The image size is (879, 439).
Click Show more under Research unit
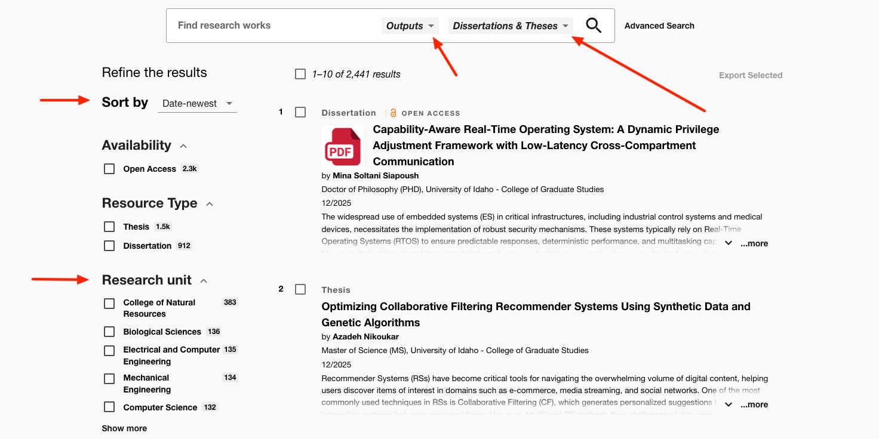coord(124,428)
